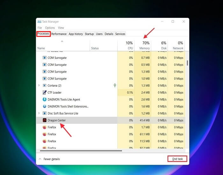Click the Firefox icon with 1.7 MB memory
Viewport: 223px width, 175px height.
[x=45, y=127]
